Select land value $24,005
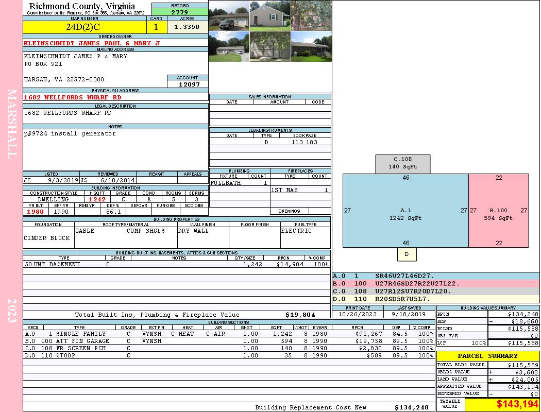Viewport: 541px width, 412px height. click(525, 380)
